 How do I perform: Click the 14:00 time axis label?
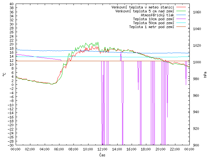click(x=117, y=149)
